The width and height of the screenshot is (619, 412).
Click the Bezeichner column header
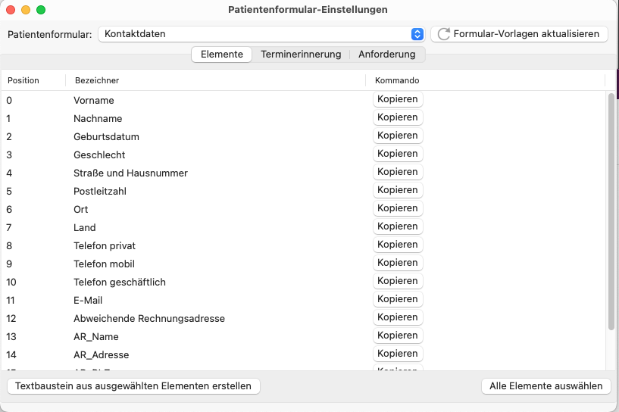[x=97, y=80]
